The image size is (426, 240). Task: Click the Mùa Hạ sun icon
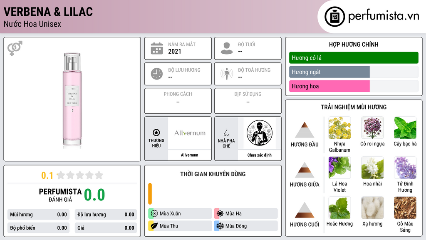point(220,214)
